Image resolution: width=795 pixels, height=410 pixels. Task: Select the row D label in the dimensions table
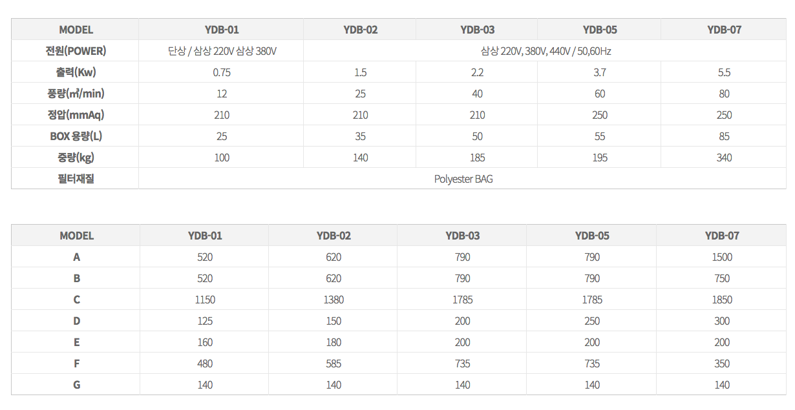[x=76, y=321]
